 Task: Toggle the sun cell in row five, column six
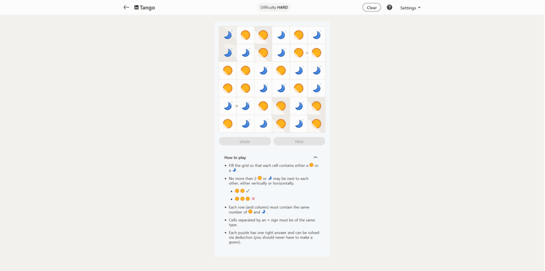[x=316, y=106]
